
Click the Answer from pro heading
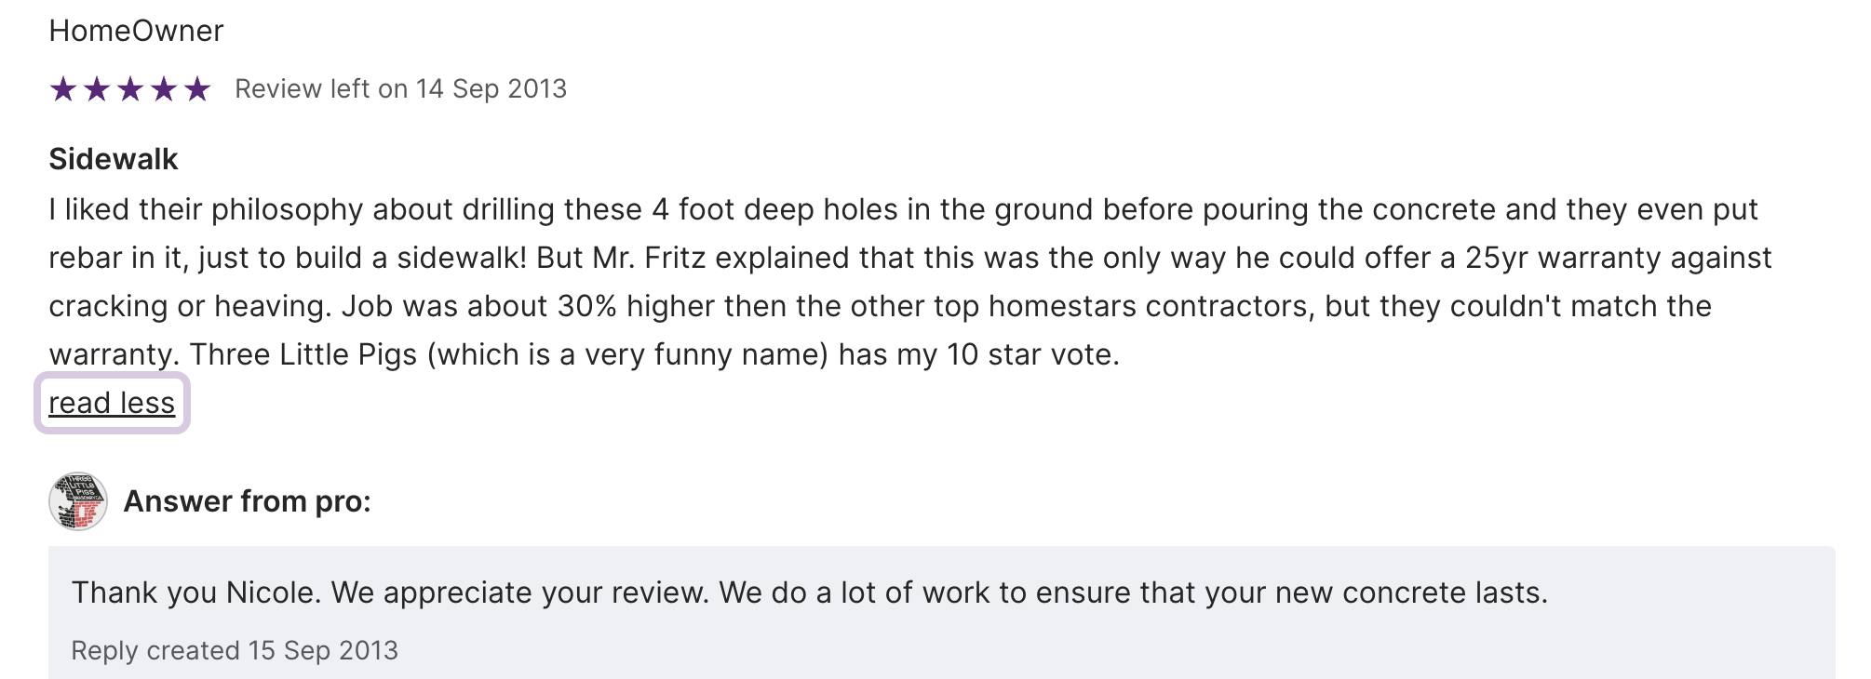247,501
